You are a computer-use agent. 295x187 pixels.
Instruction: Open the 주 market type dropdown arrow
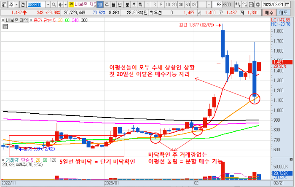click(16, 4)
